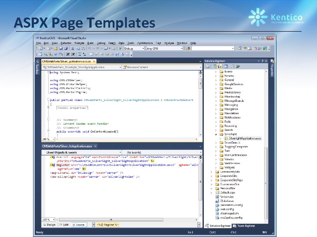Viewport: 317px width, 237px height.
Task: Click the Toolbox icon in main toolbar
Action: click(x=260, y=49)
